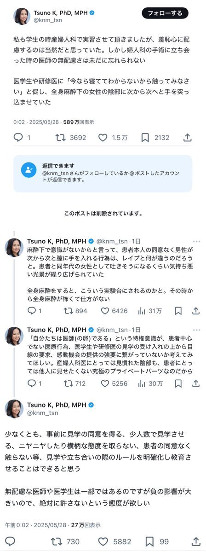Click the top profile avatar photo

pos(22,16)
